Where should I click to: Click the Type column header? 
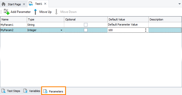pos(45,19)
